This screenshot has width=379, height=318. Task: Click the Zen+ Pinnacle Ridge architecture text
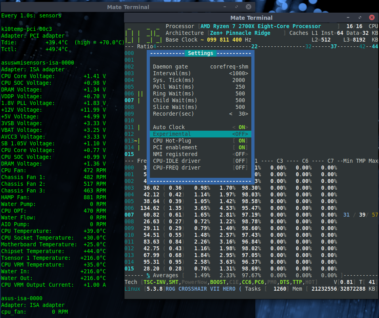[x=240, y=33]
